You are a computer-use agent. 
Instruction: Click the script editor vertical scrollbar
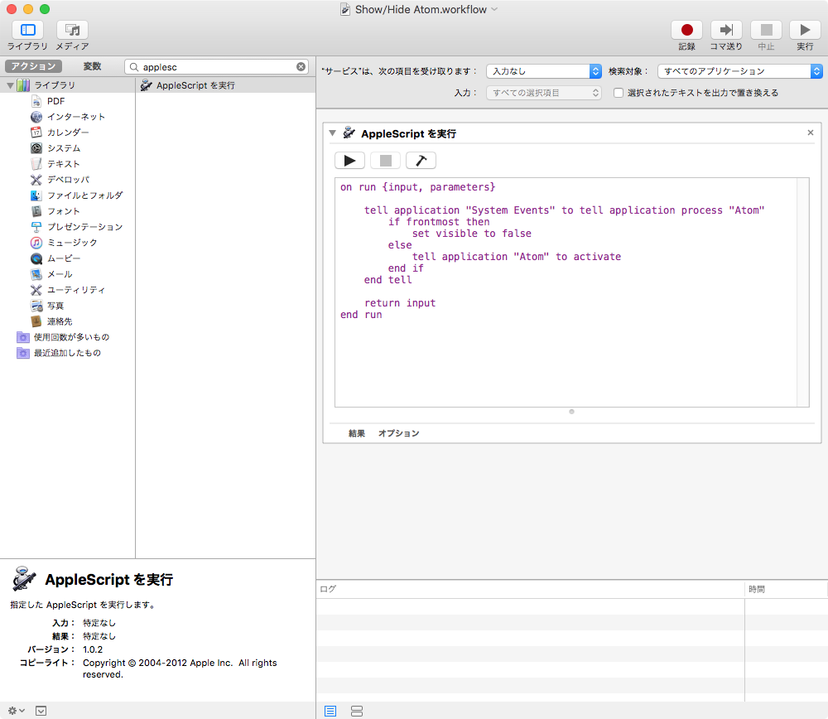(x=802, y=292)
